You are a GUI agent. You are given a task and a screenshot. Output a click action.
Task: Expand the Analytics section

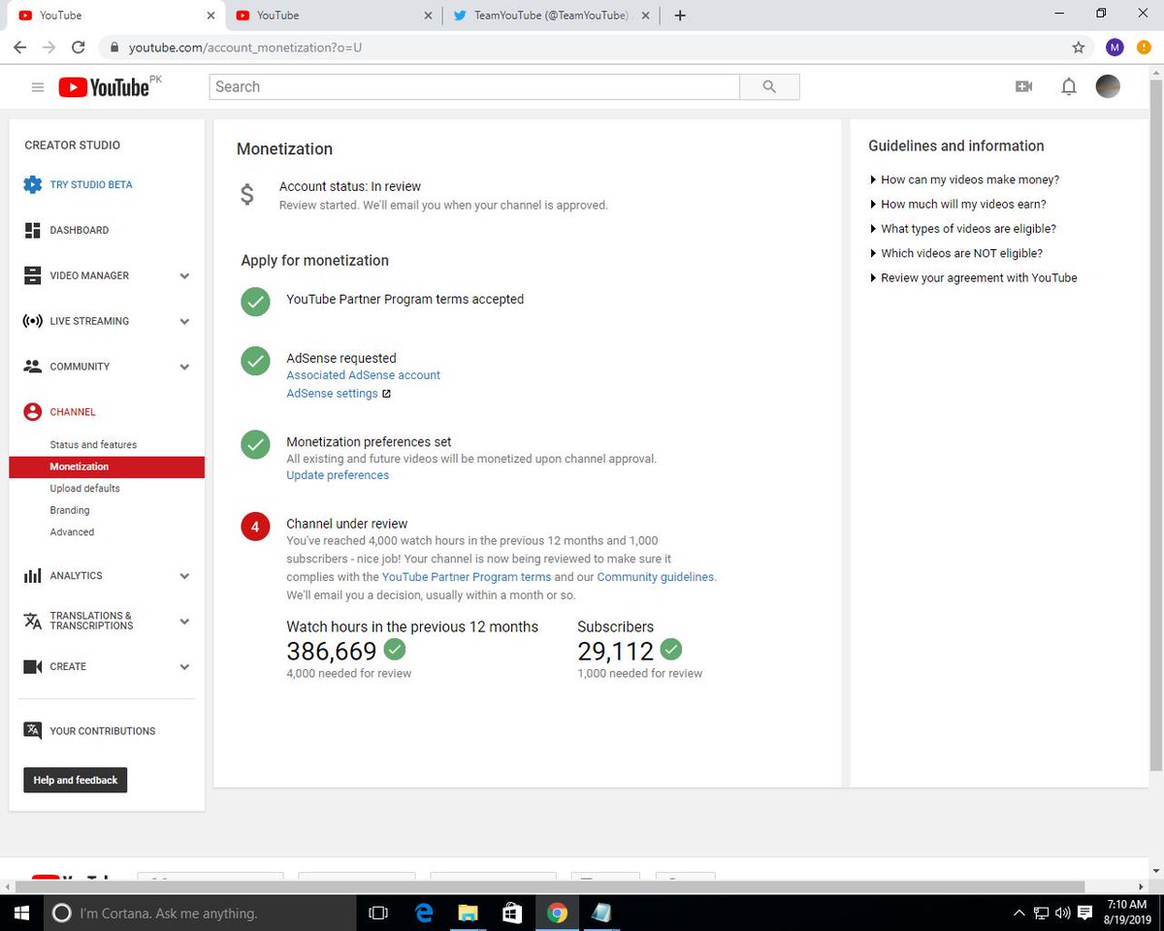click(x=184, y=576)
